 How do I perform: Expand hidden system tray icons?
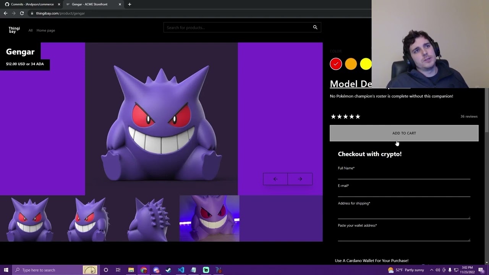(431, 270)
